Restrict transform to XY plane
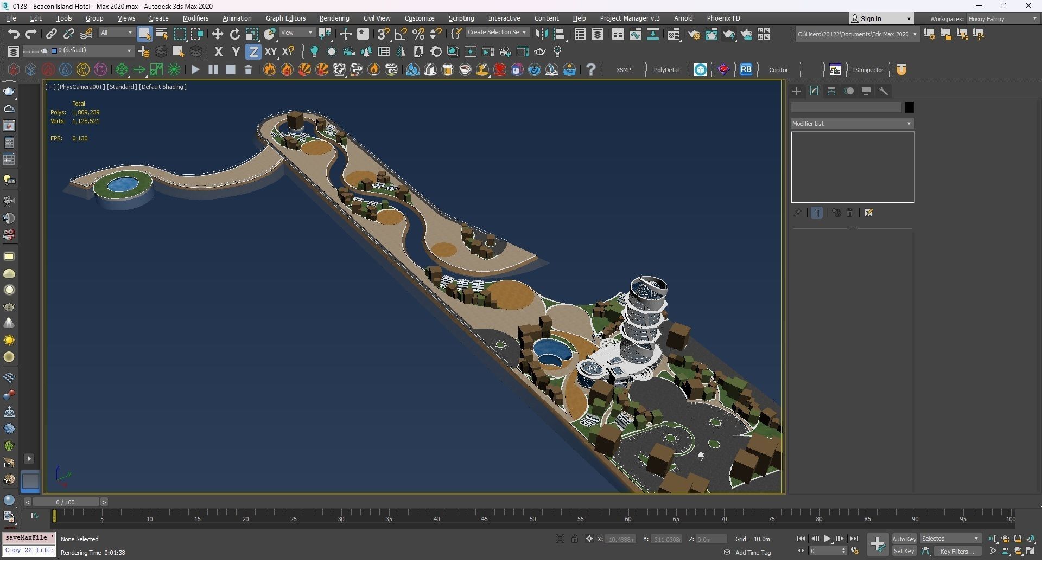Viewport: 1042px width, 564px height. coord(270,52)
